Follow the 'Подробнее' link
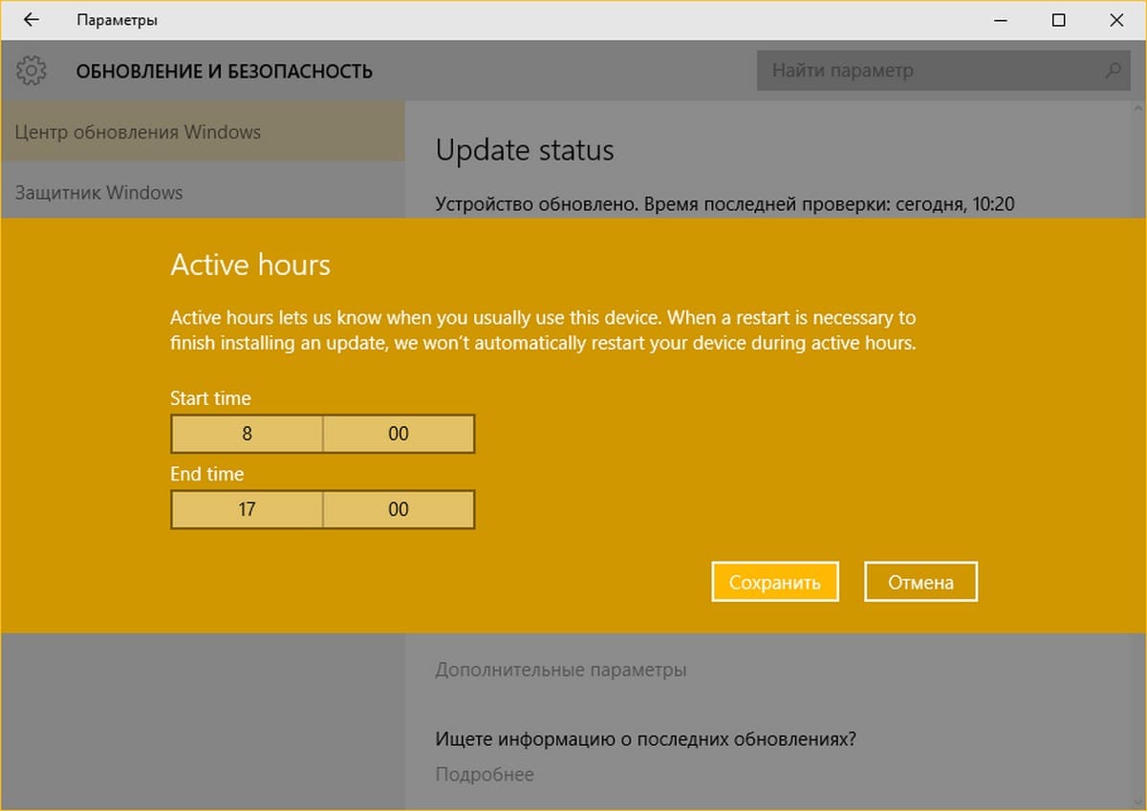The width and height of the screenshot is (1147, 811). pyautogui.click(x=485, y=774)
